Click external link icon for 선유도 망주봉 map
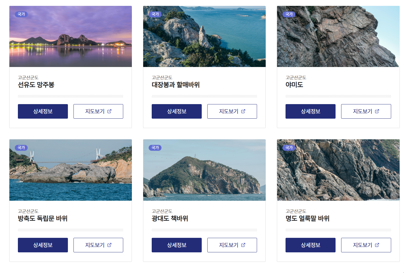This screenshot has width=404, height=273. coord(109,111)
